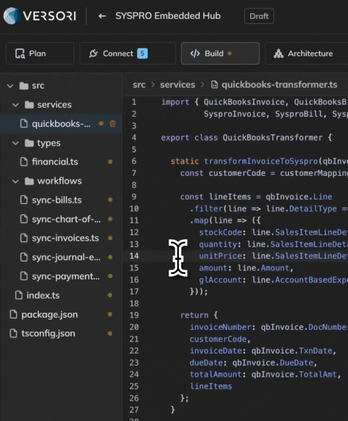Open quickbooks-... file in the tree

(61, 124)
